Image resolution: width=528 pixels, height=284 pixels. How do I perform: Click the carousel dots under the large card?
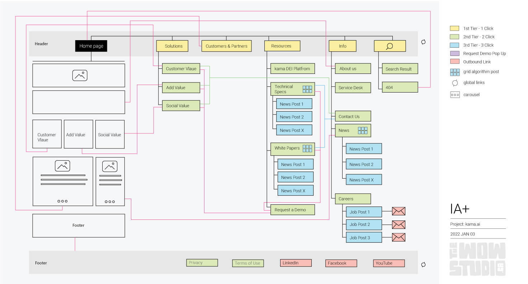click(62, 201)
